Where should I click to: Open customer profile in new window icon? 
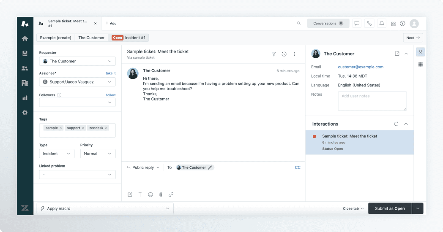click(x=397, y=54)
